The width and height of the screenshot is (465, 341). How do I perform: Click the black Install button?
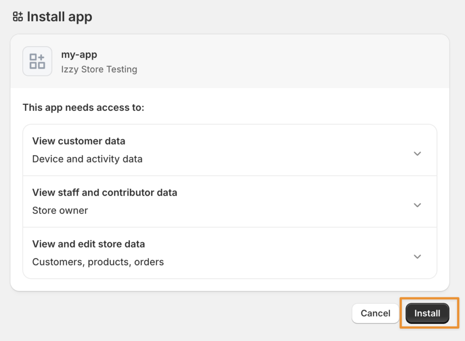click(x=427, y=313)
